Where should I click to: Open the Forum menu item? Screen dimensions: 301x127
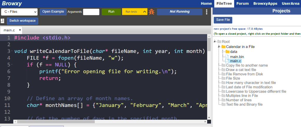tap(242, 4)
